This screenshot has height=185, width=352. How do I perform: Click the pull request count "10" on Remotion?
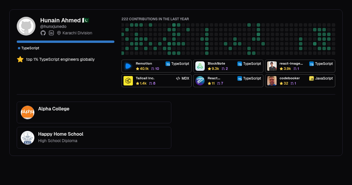[x=157, y=69]
